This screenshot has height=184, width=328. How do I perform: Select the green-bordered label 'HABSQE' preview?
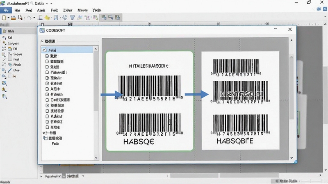pos(150,101)
